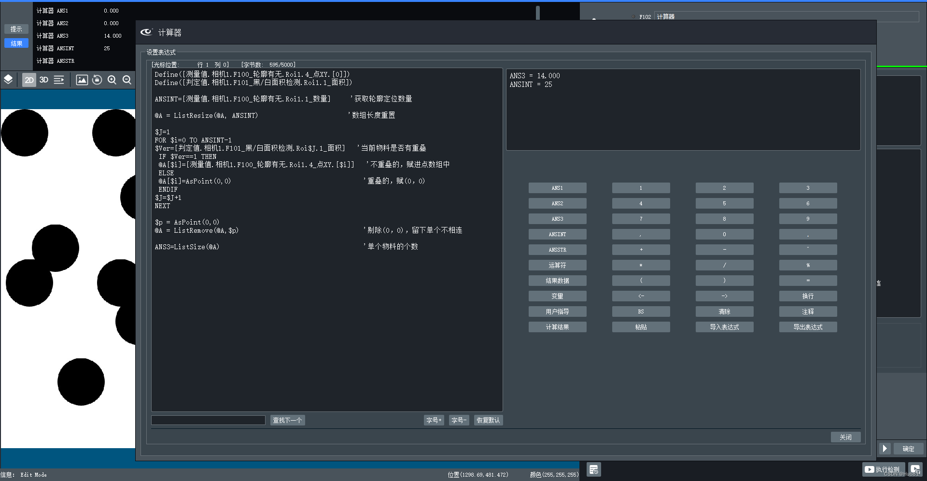Switch to the 结果 tab on the left
Screen dimensions: 927x481
pyautogui.click(x=16, y=43)
